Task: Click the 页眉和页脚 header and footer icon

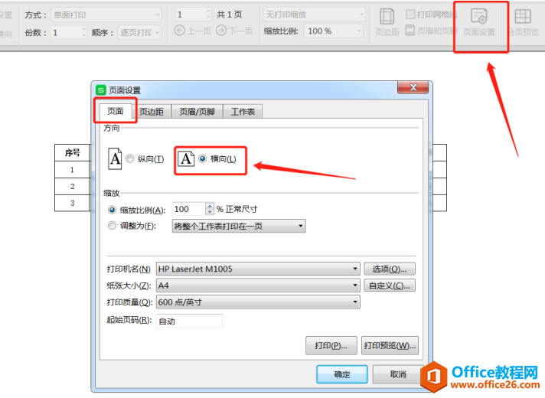Action: pyautogui.click(x=410, y=31)
